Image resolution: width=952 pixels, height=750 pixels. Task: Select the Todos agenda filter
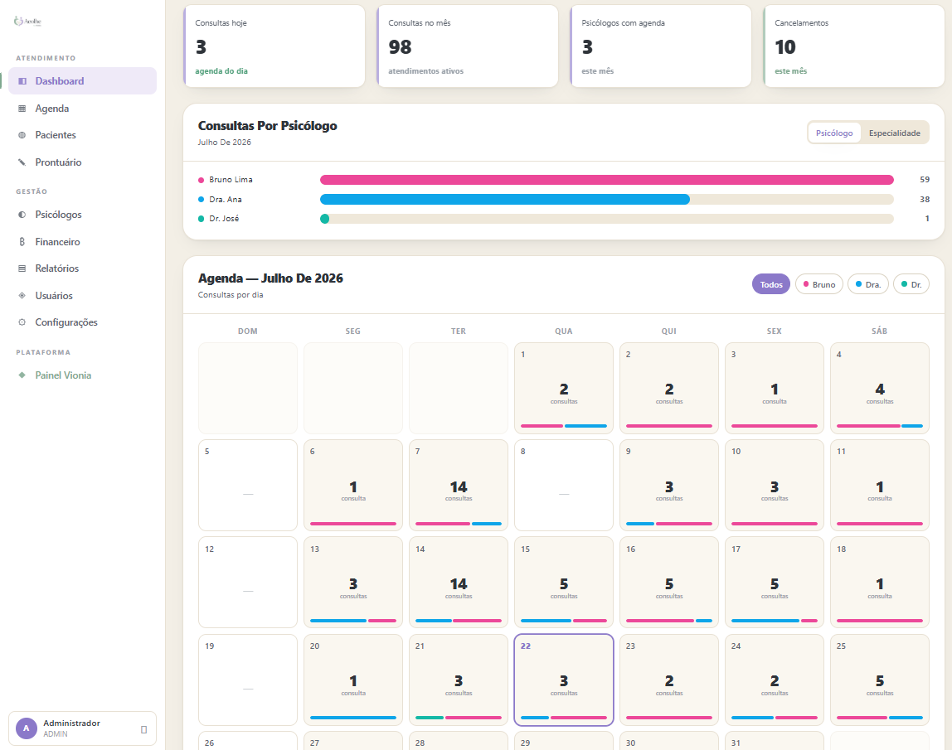[x=771, y=284]
